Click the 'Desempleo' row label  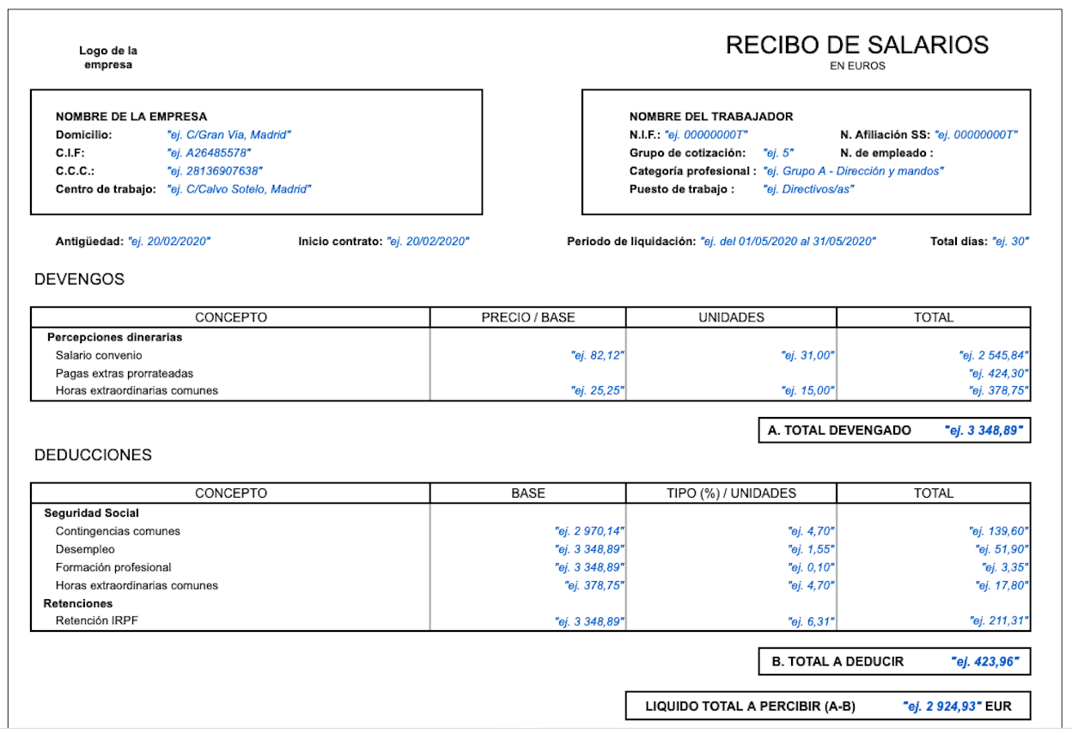85,549
